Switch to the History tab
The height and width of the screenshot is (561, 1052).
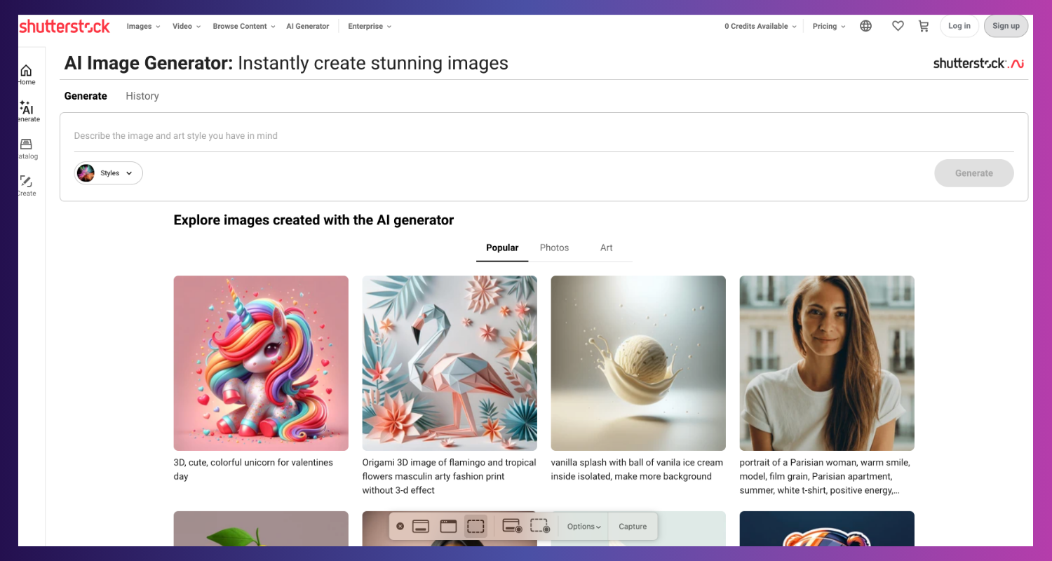(x=142, y=96)
